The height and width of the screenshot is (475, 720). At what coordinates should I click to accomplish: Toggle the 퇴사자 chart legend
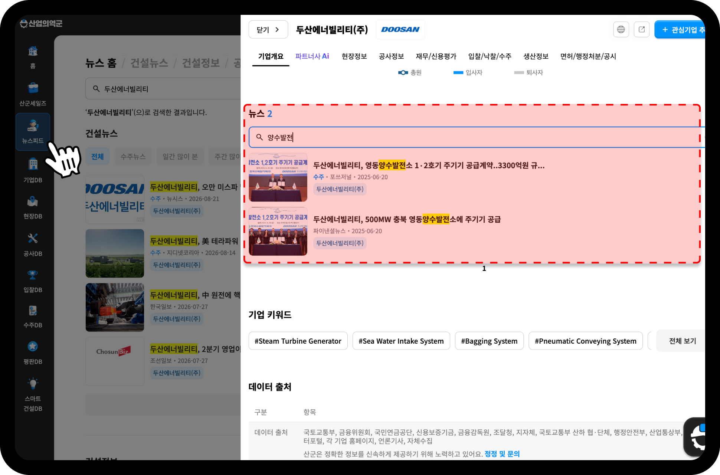[528, 72]
